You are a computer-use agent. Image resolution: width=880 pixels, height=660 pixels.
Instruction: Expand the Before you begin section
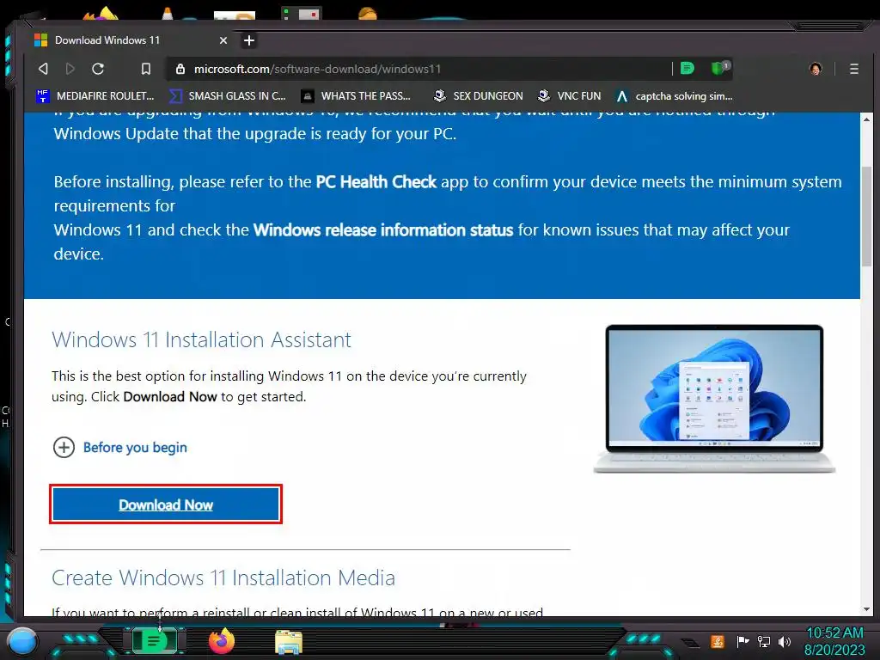point(120,447)
